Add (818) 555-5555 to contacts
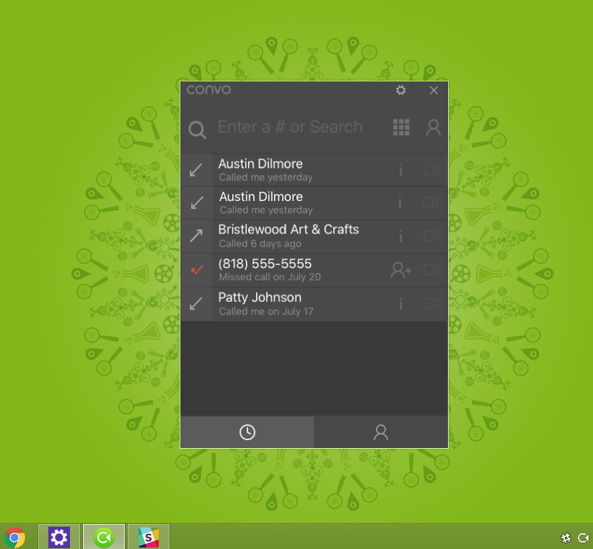The image size is (593, 549). 400,270
